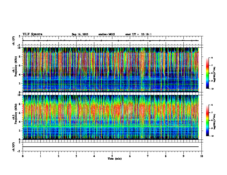227x175 pixels.
Task: Click the "start UT = 23:10: 1" header text
Action: pos(138,34)
